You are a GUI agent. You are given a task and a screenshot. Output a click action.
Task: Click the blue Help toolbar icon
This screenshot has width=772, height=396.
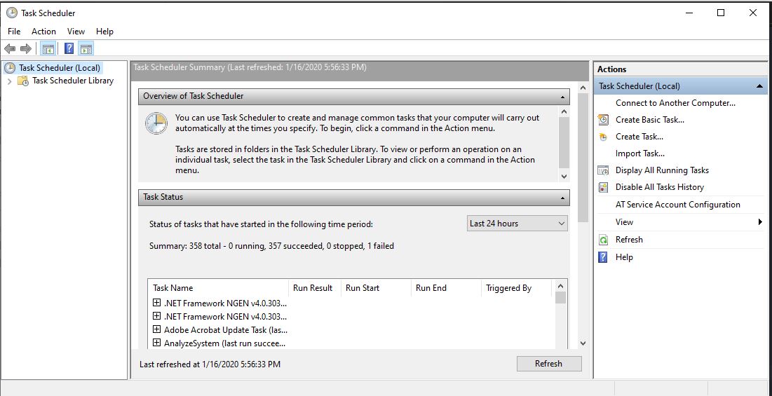tap(69, 48)
